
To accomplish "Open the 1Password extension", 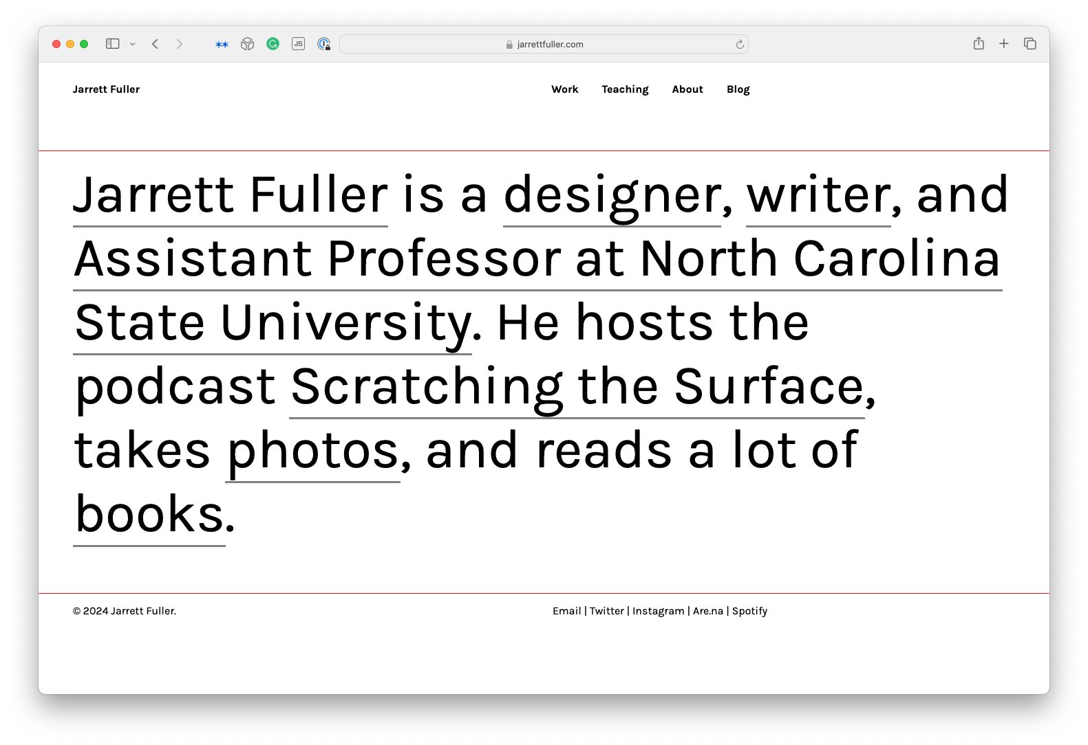I will point(324,44).
